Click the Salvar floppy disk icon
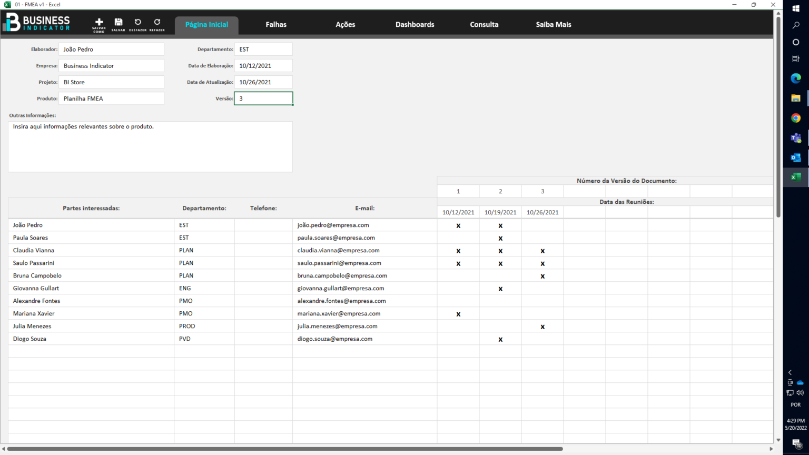Screen dimensions: 809x455 click(119, 23)
